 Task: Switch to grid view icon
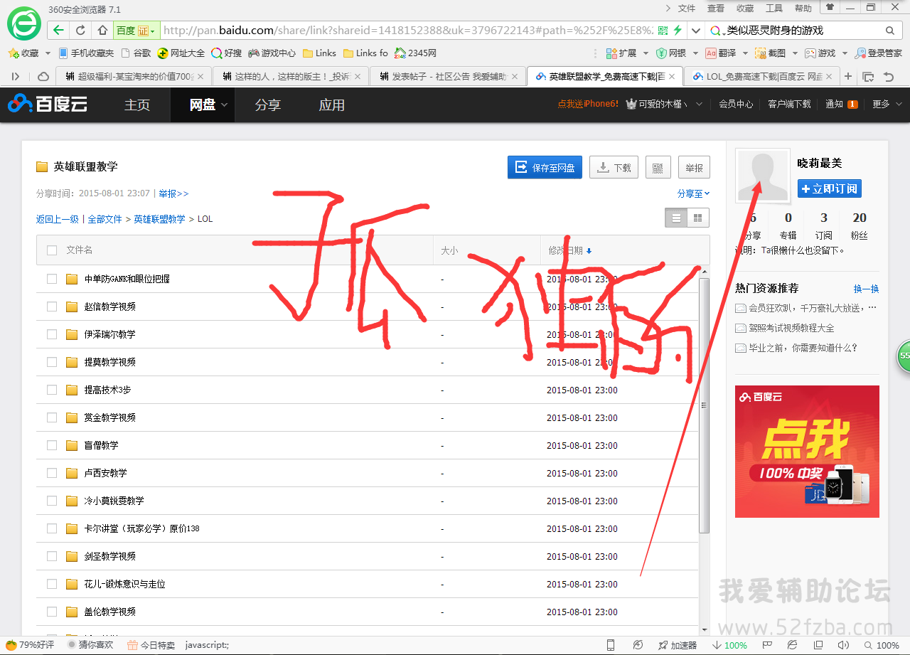click(x=698, y=218)
